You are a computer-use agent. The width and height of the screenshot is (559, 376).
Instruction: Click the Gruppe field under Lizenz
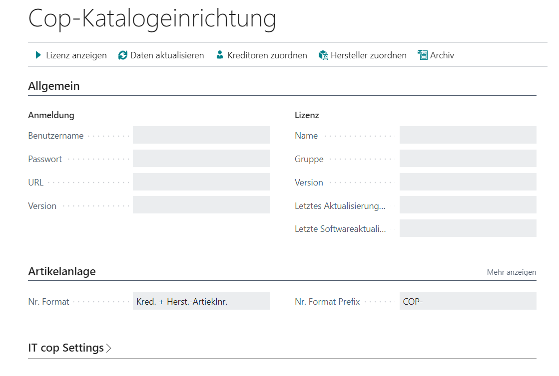click(468, 158)
